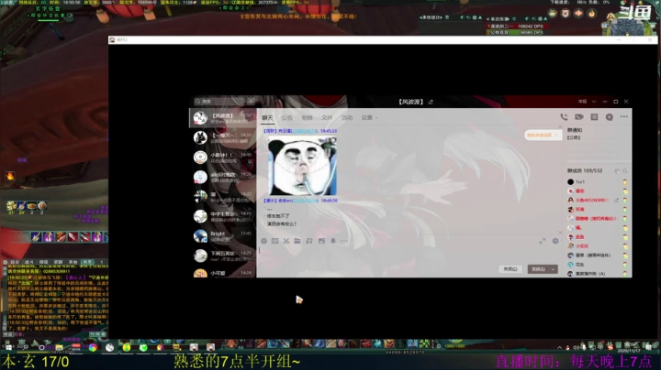
Task: Start a video call in the QQ group
Action: tap(579, 117)
